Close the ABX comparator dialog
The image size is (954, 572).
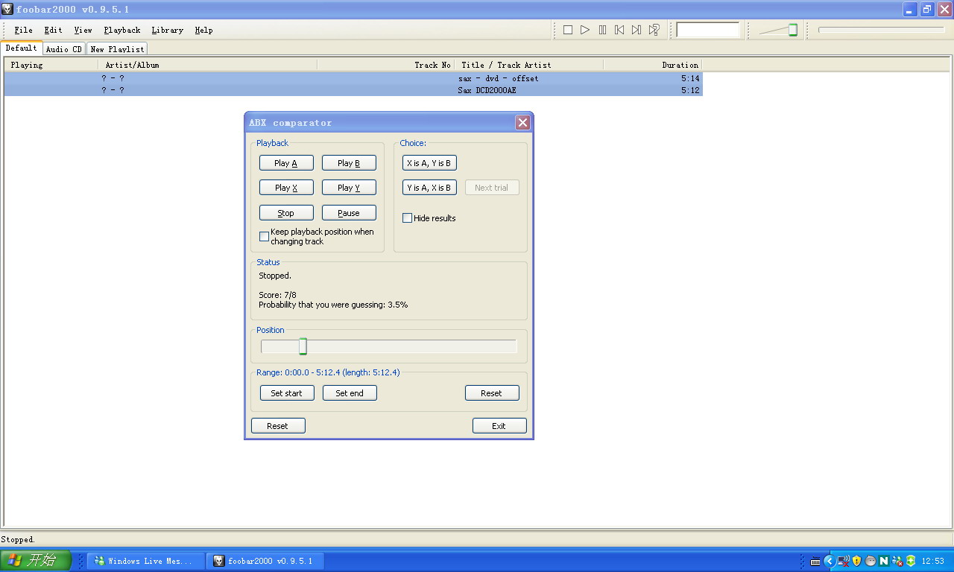[522, 123]
